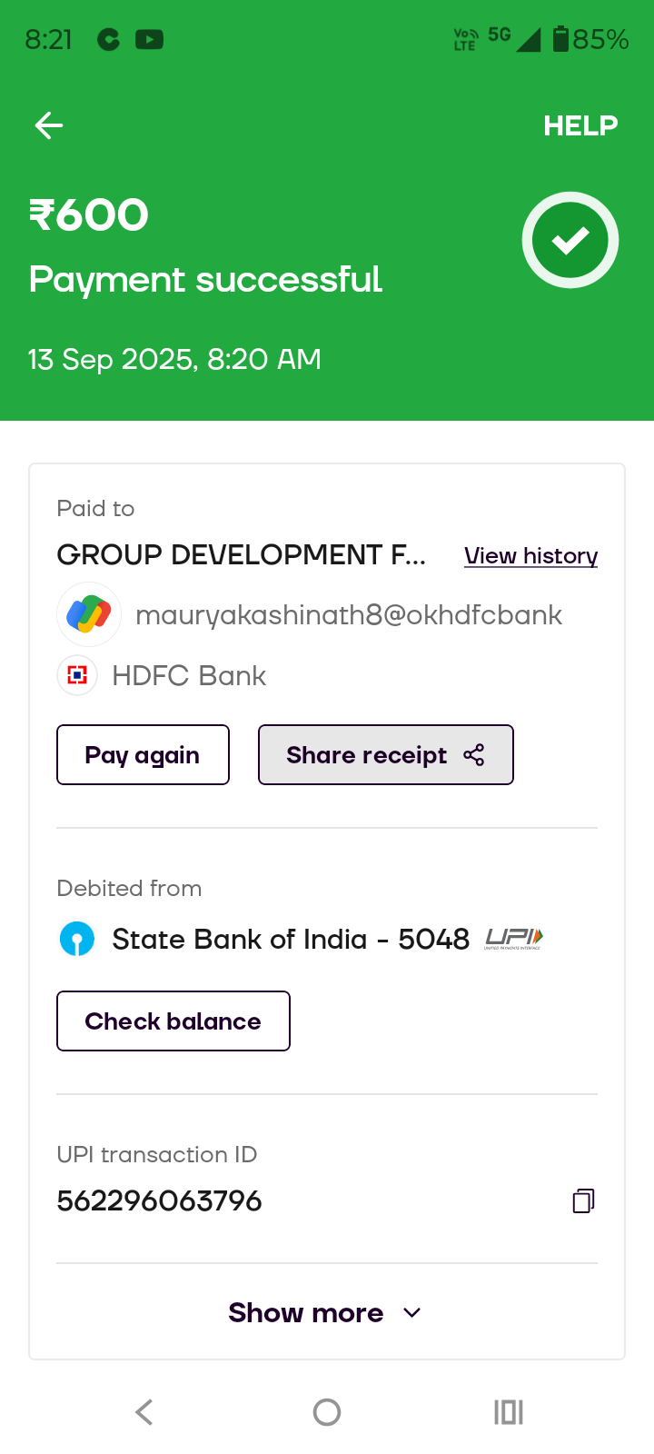Screen dimensions: 654x1454
Task: Expand the Show more section
Action: pyautogui.click(x=306, y=1313)
